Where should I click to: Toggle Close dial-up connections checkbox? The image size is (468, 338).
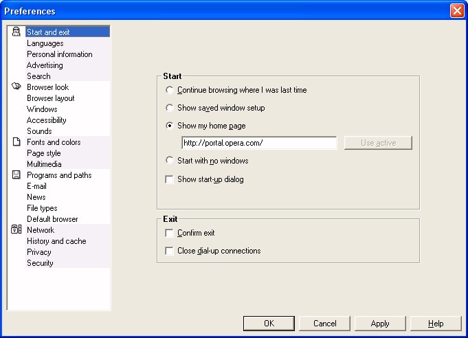pyautogui.click(x=169, y=251)
